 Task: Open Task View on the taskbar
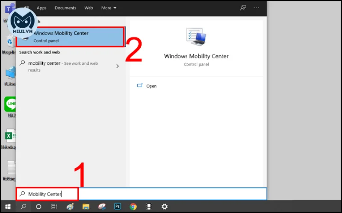pyautogui.click(x=54, y=207)
